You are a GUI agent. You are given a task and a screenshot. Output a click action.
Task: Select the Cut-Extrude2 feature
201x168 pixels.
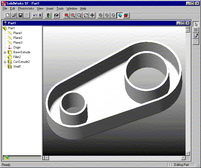pos(21,62)
